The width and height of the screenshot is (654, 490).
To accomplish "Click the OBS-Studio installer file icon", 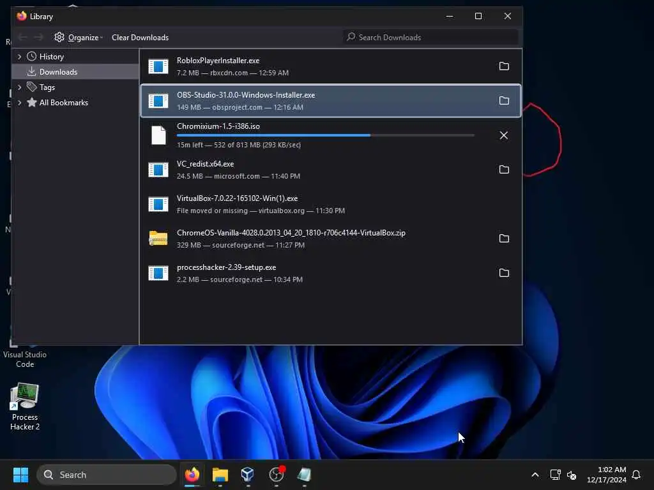I will click(158, 101).
